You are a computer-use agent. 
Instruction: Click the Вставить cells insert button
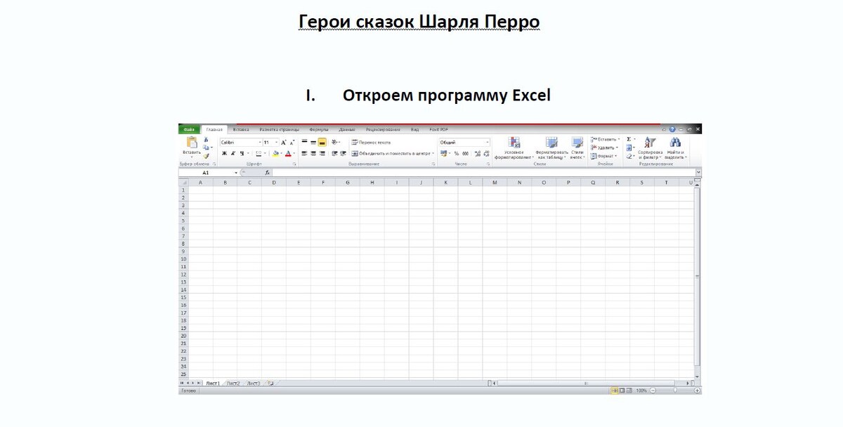tap(606, 139)
